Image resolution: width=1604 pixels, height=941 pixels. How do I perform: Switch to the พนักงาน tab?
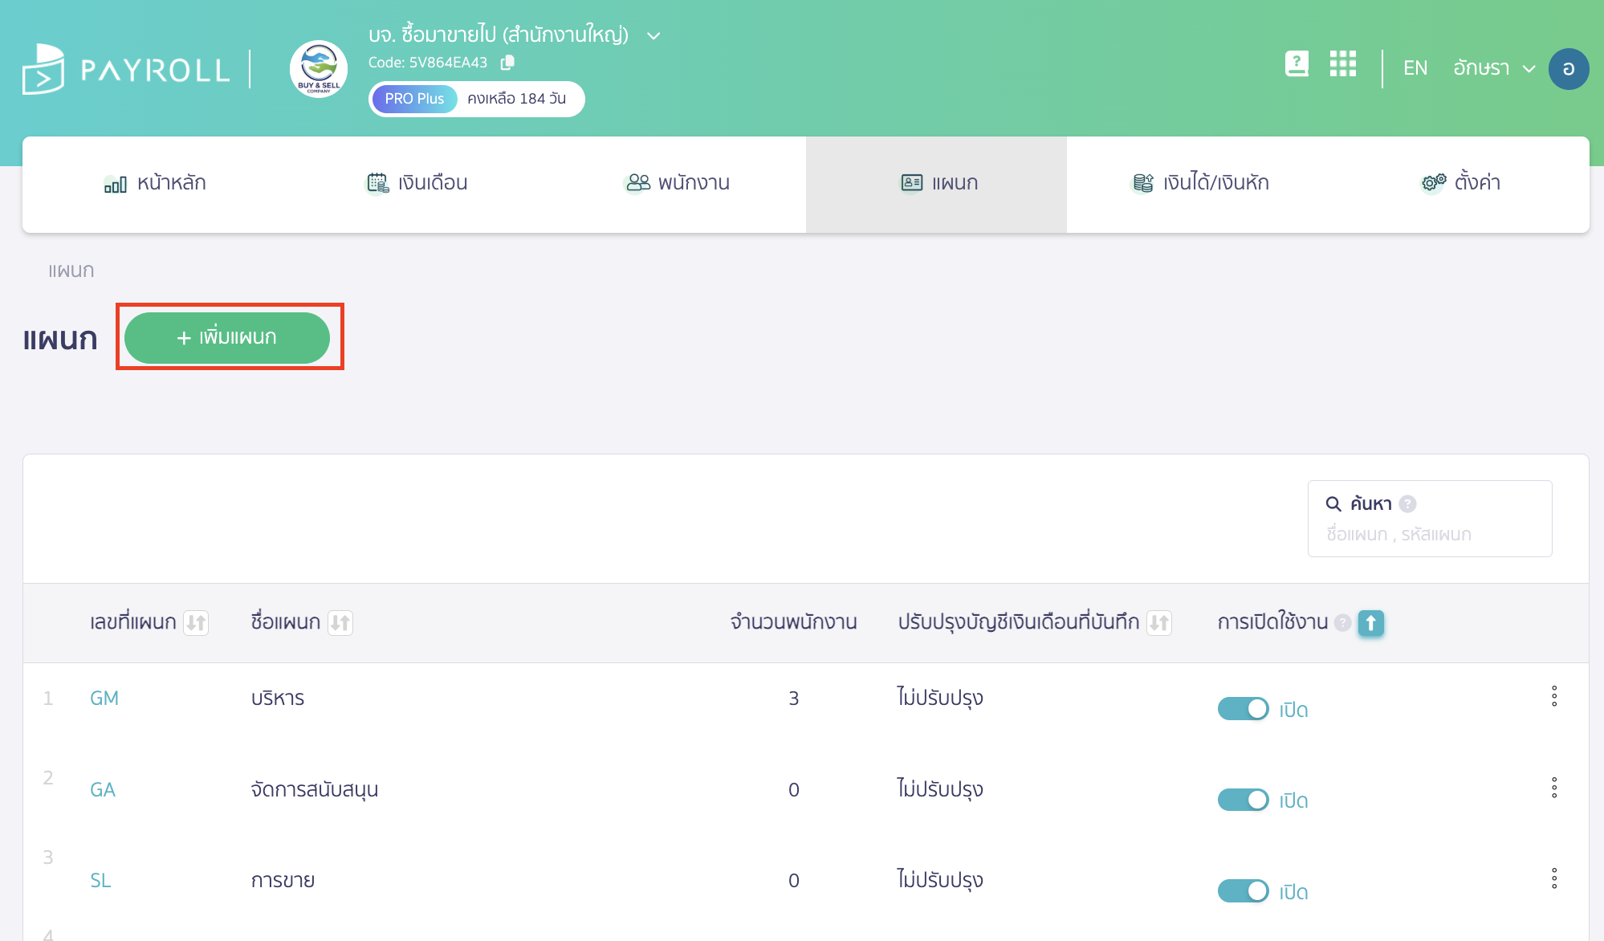678,183
